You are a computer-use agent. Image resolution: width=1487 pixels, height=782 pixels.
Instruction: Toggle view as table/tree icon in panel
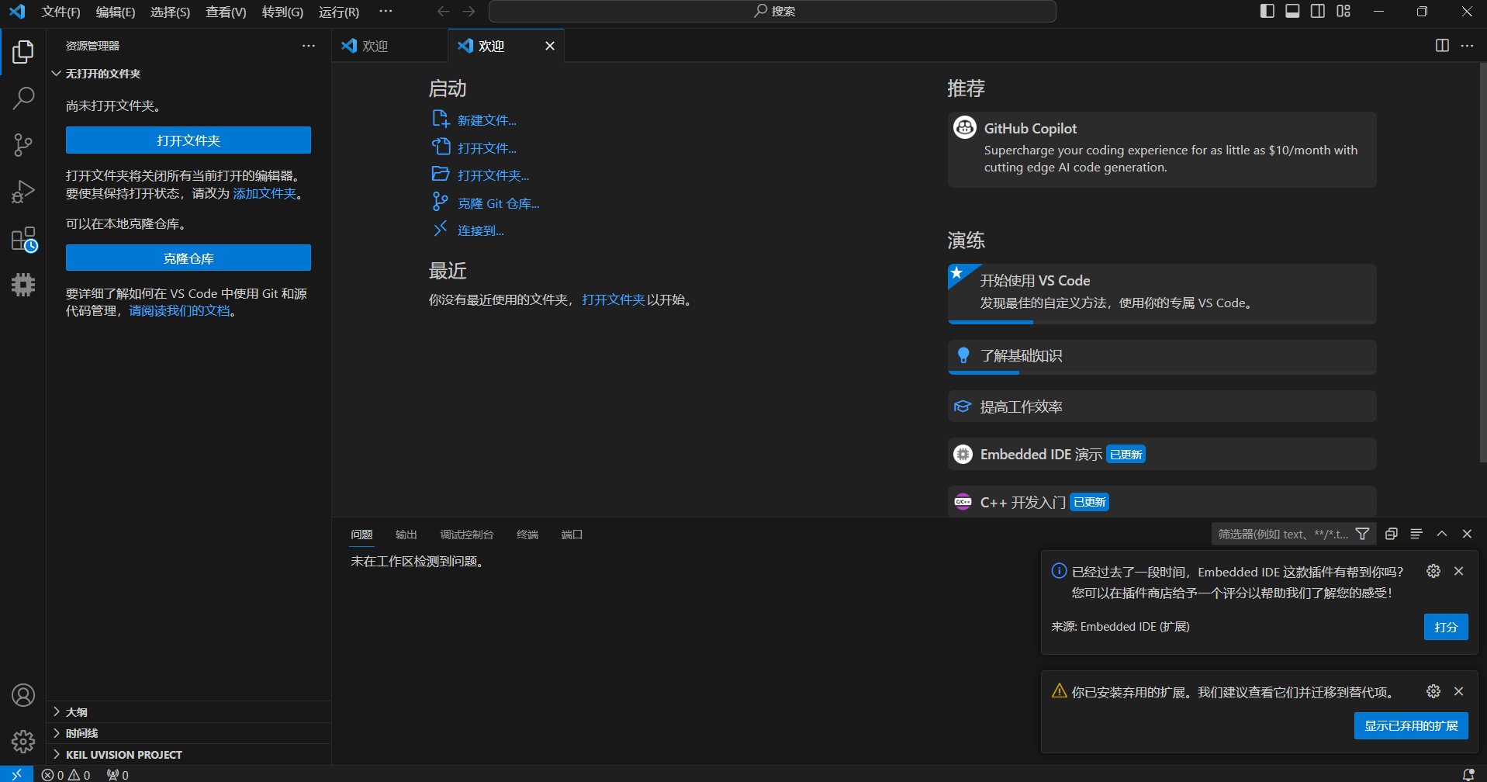1416,534
